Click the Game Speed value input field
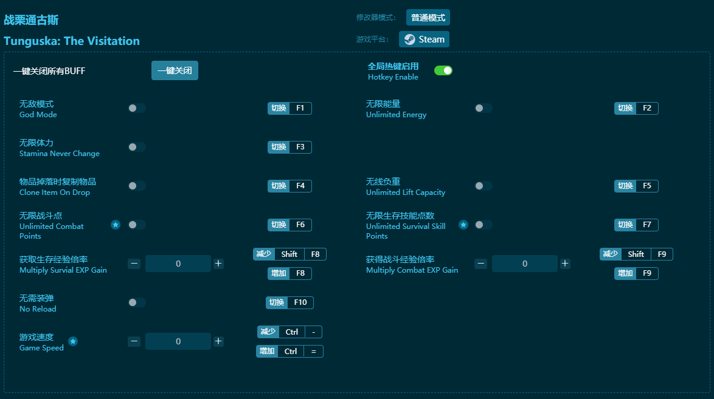The height and width of the screenshot is (399, 714). tap(178, 341)
